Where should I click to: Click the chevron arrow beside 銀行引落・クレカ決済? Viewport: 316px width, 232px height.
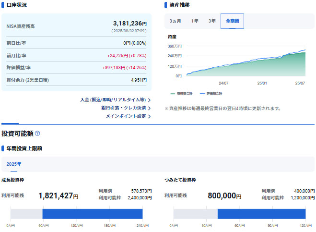pyautogui.click(x=149, y=108)
